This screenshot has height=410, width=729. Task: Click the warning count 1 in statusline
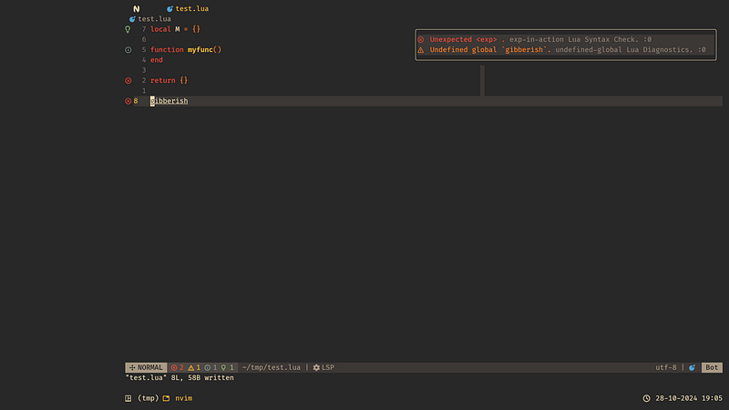pos(194,367)
